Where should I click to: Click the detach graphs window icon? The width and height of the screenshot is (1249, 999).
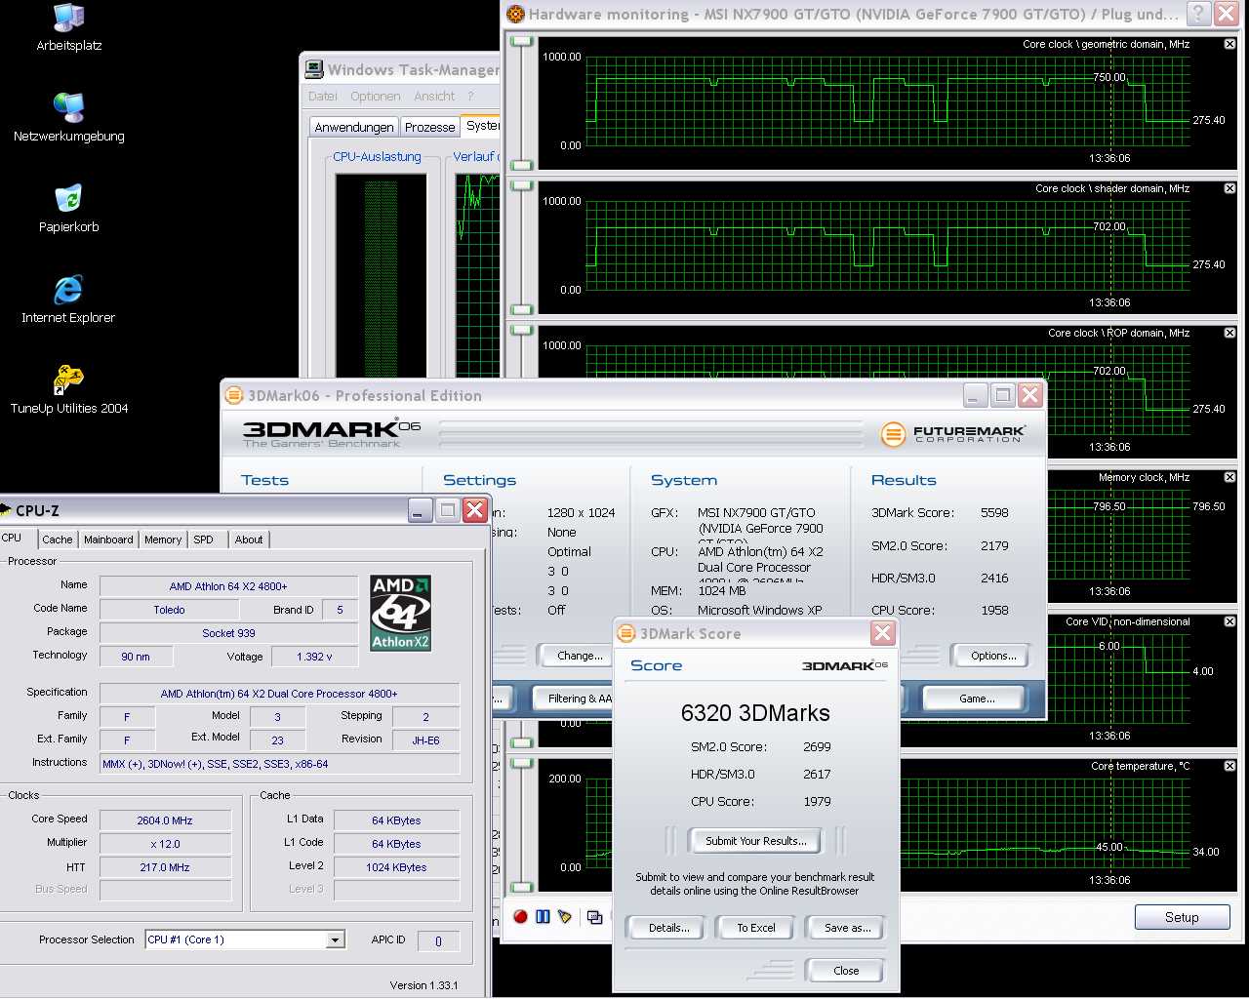point(594,917)
